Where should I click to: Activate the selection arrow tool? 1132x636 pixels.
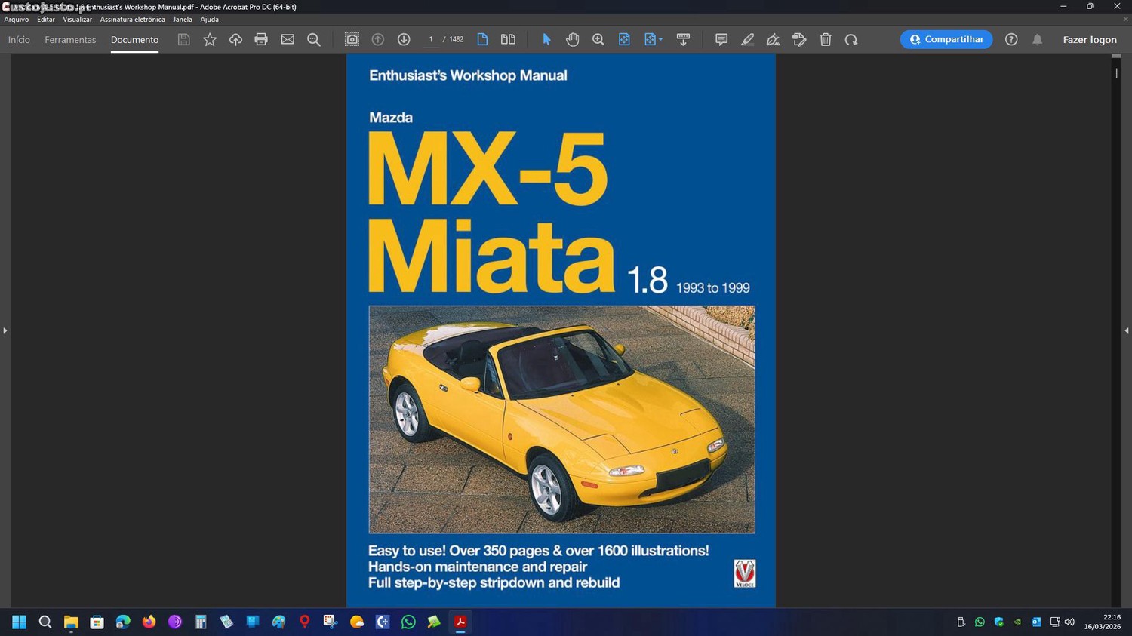click(x=546, y=39)
